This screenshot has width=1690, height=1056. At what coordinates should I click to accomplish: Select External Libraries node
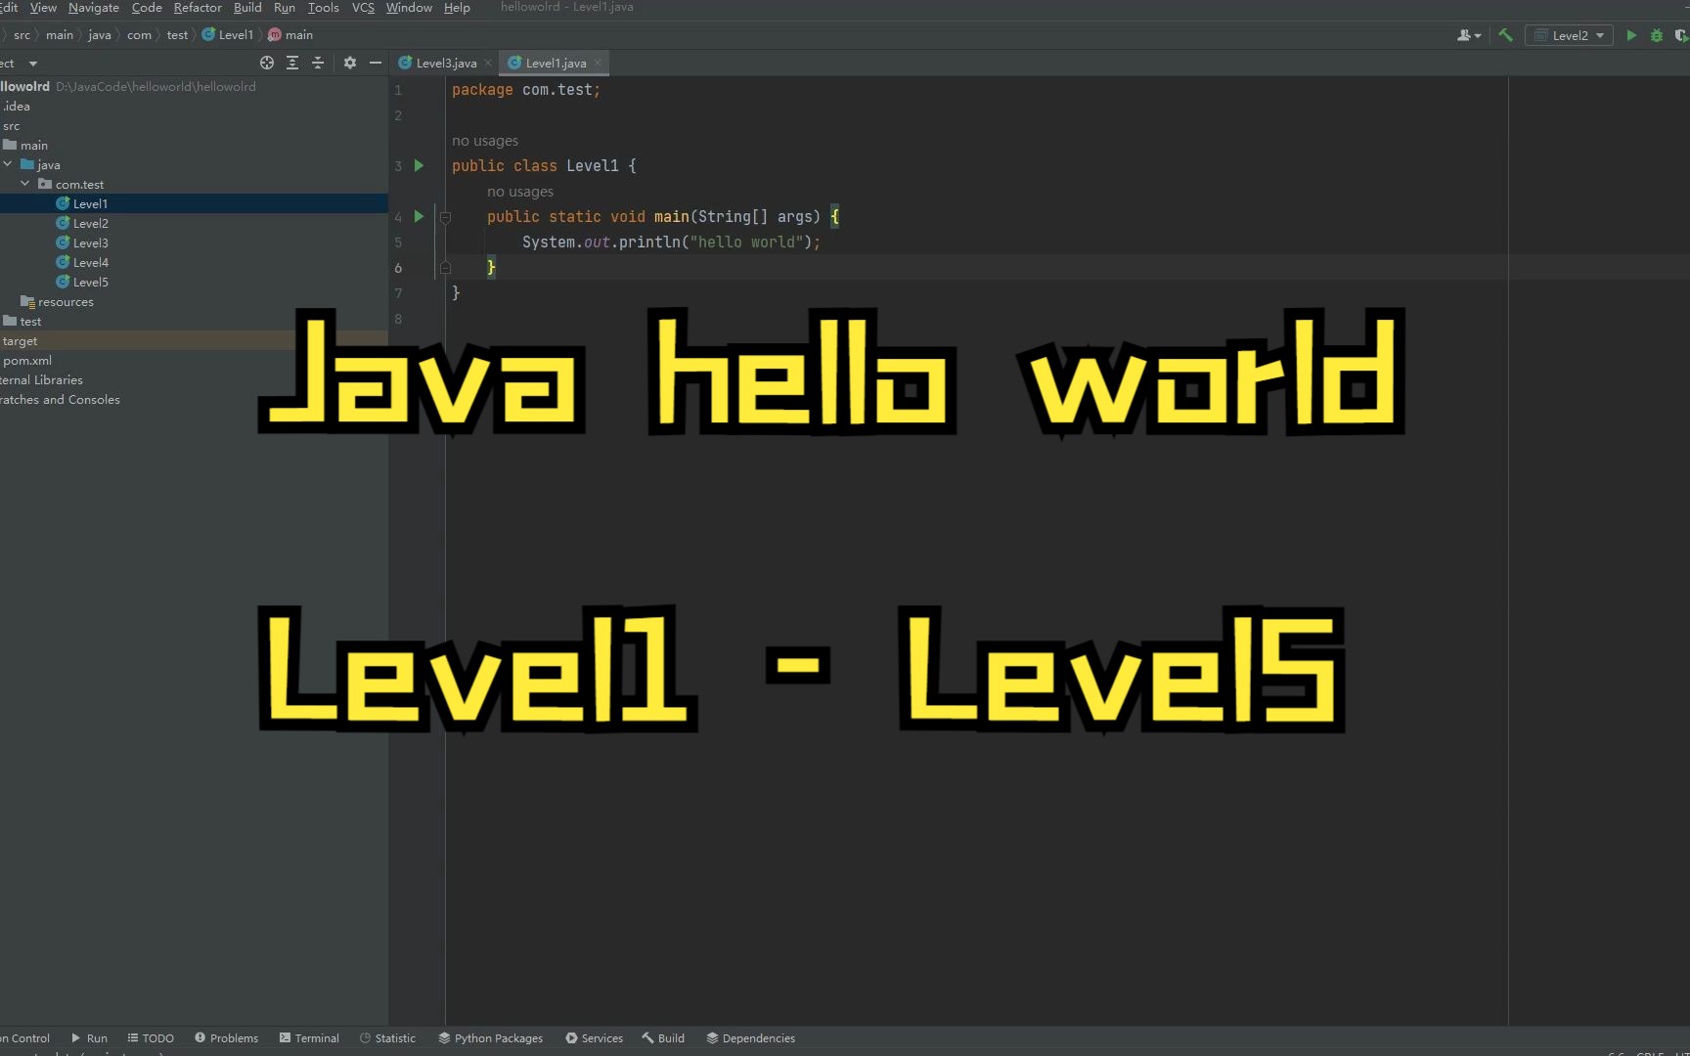coord(41,379)
